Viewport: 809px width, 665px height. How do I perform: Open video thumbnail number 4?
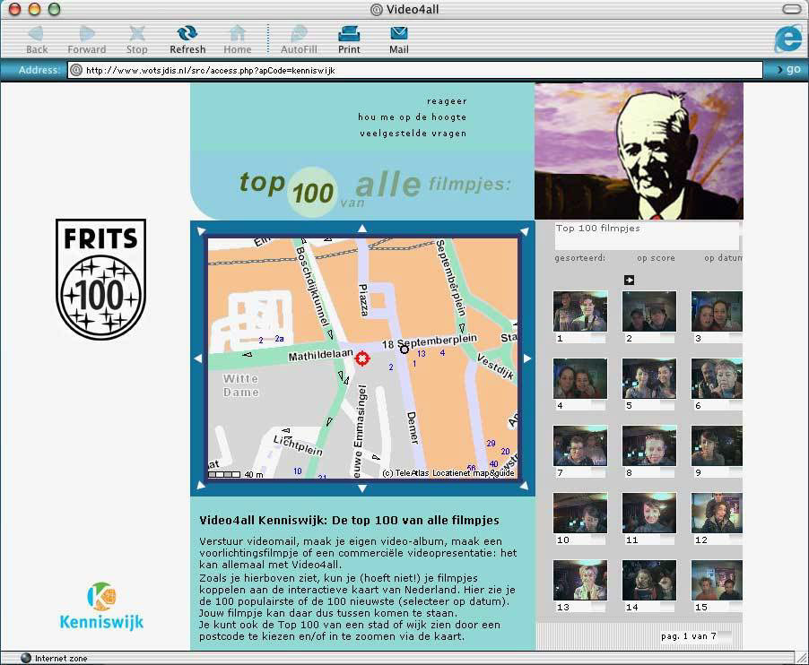coord(580,378)
